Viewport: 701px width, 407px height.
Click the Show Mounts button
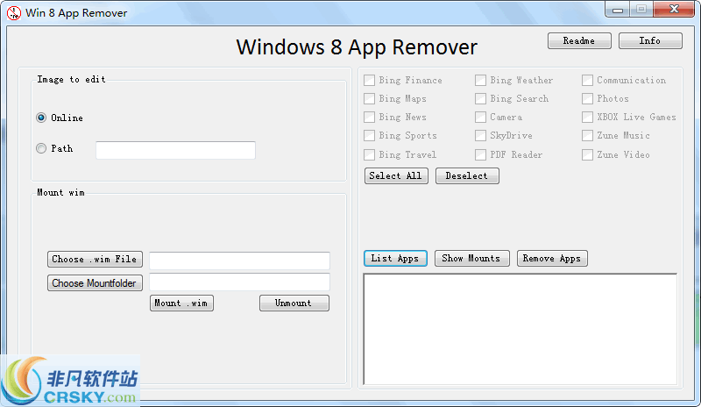[x=471, y=259]
